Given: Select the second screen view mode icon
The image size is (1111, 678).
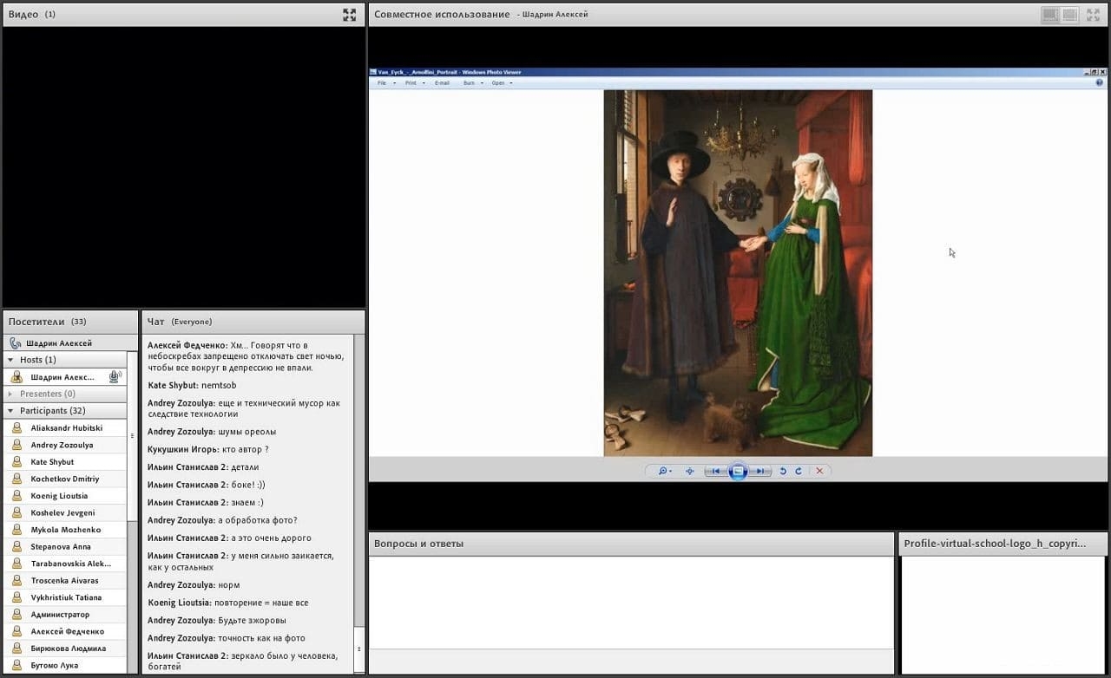Looking at the screenshot, I should pyautogui.click(x=1069, y=15).
